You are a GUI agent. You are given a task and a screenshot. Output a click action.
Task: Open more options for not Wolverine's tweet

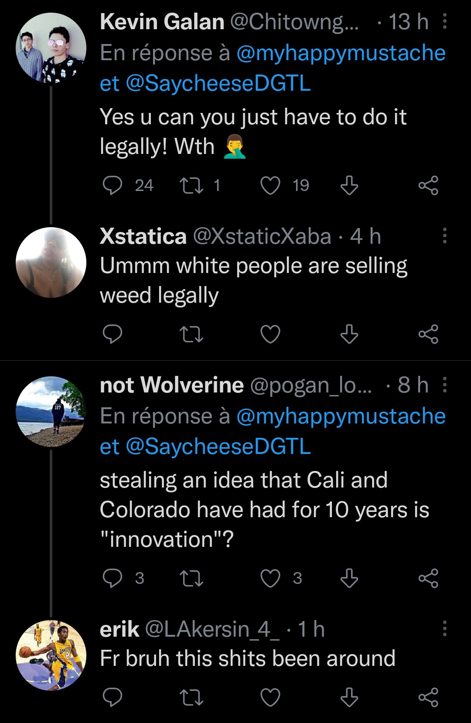[444, 385]
